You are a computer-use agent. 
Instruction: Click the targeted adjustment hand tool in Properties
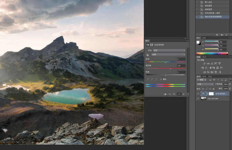(148, 55)
